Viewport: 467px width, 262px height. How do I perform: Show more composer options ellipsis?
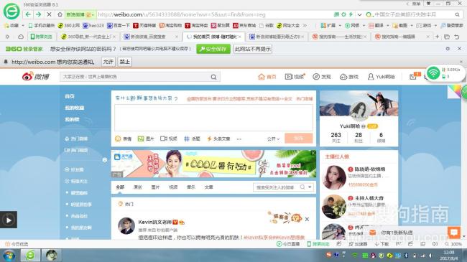239,139
